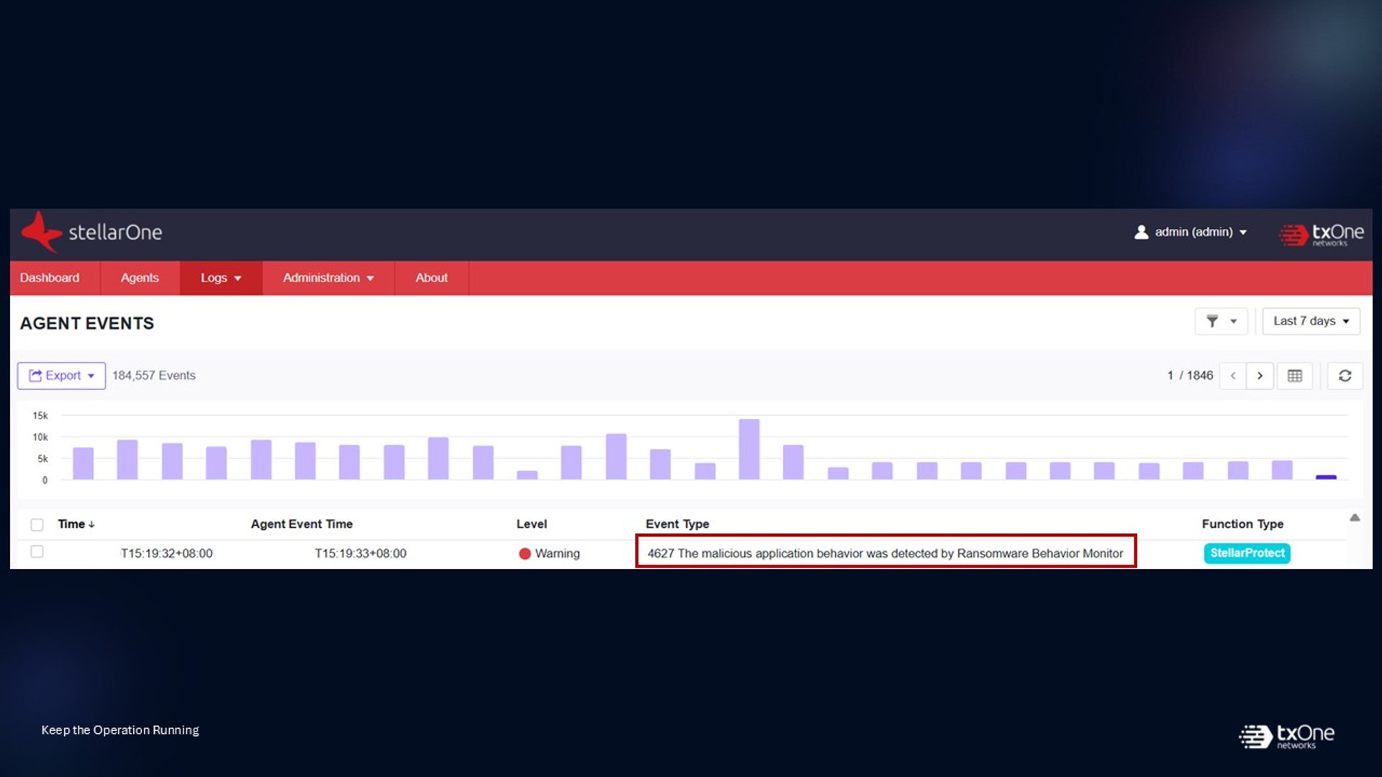Click the T15:19:33+08:00 agent event time
The image size is (1382, 777).
[361, 553]
